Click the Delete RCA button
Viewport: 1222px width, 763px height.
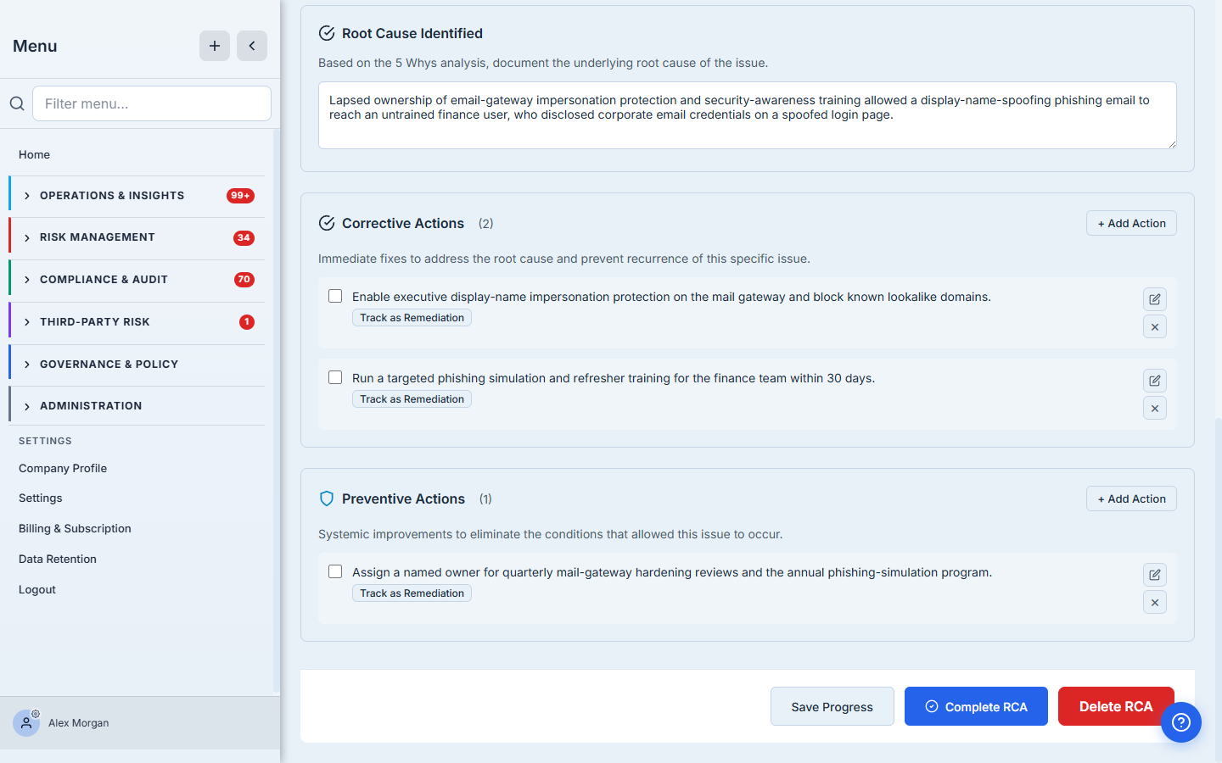coord(1116,706)
